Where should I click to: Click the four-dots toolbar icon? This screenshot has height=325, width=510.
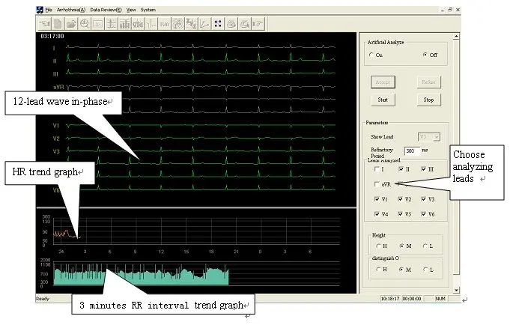[218, 24]
